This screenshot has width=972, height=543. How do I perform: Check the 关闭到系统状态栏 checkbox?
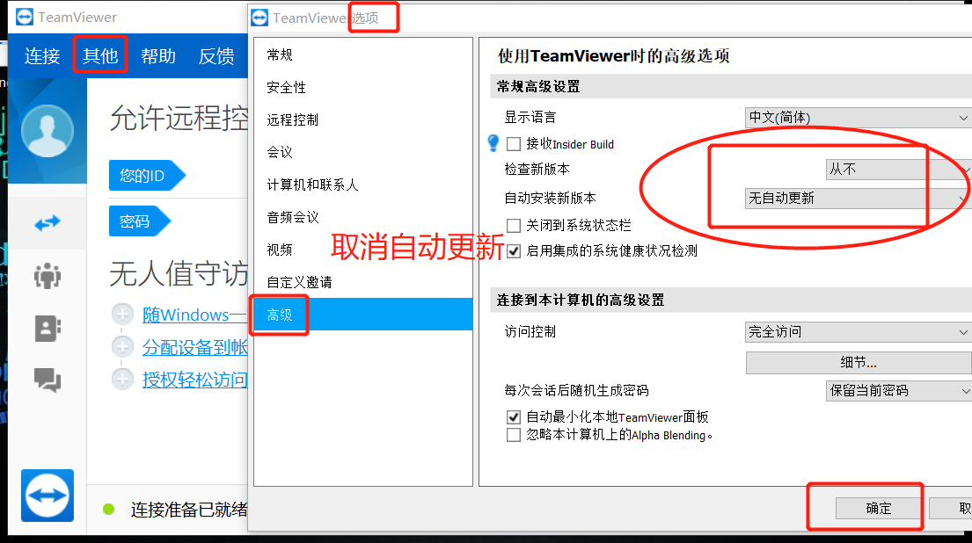coord(514,226)
